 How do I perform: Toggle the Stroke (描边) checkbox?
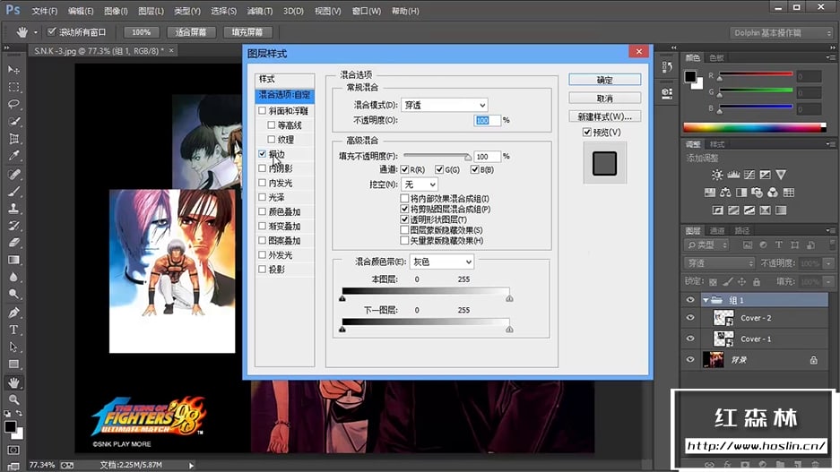262,153
